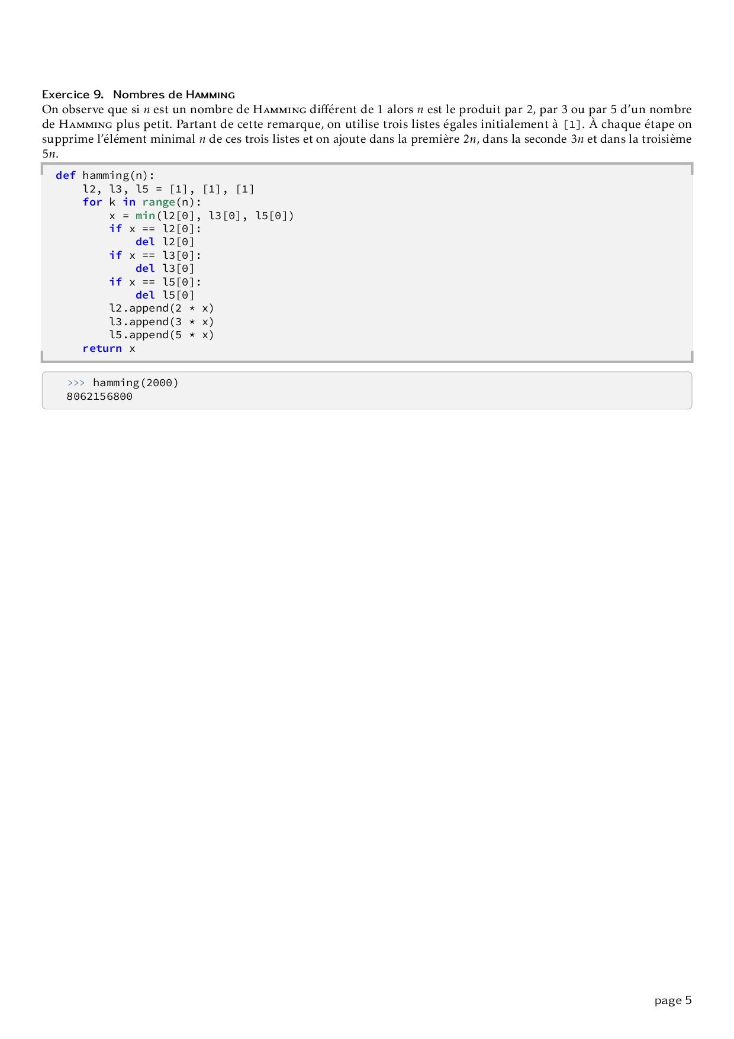This screenshot has width=734, height=1039.
Task: Click the "del l2[0]" statement
Action: pyautogui.click(x=165, y=242)
